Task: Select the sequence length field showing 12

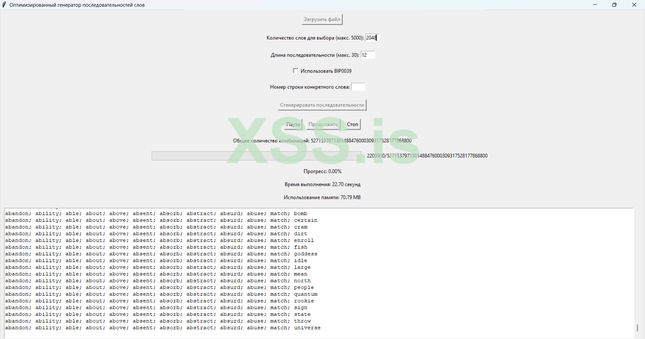Action: [368, 55]
